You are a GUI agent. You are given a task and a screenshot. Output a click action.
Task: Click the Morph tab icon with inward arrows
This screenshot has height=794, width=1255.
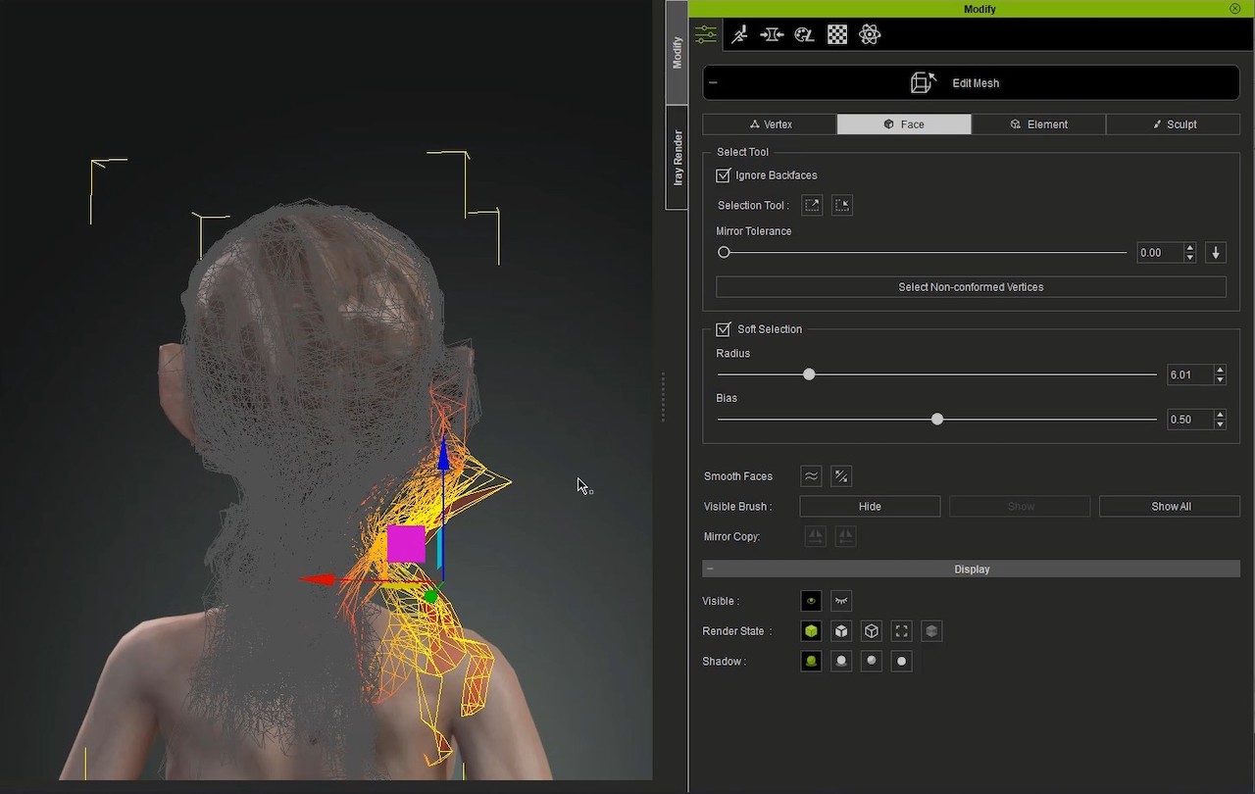pyautogui.click(x=772, y=35)
